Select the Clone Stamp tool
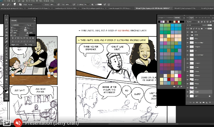The image size is (214, 127). 6,48
